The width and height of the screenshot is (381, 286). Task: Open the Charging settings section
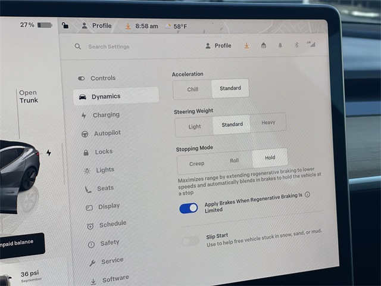(x=105, y=115)
